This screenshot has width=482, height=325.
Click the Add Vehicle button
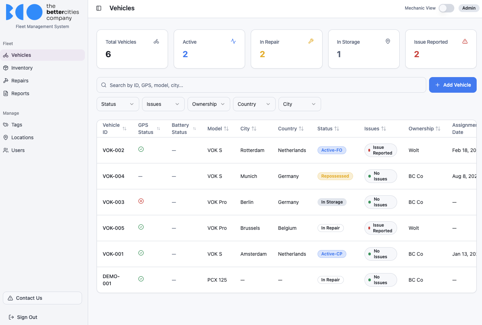click(x=453, y=85)
